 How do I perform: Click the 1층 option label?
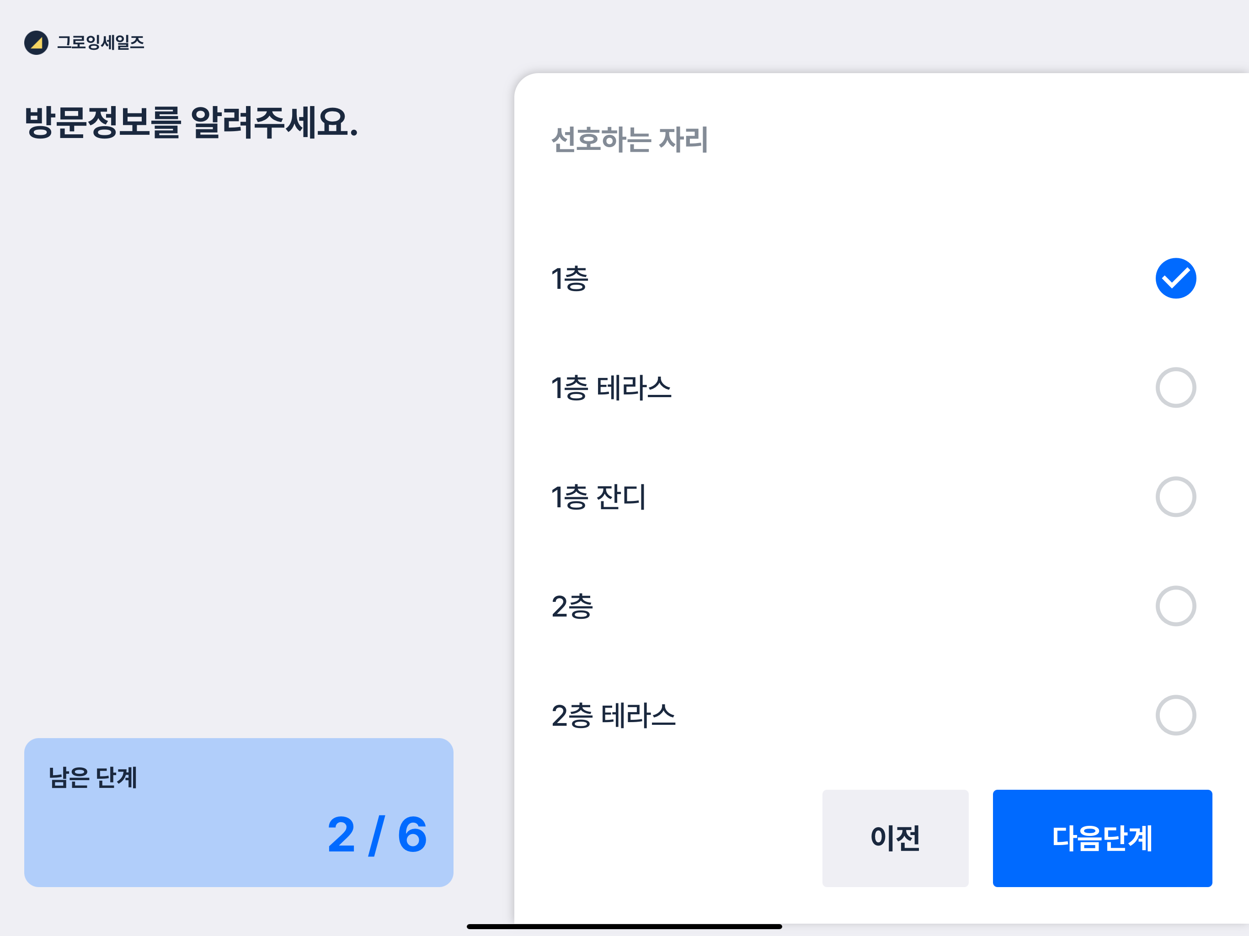point(570,279)
